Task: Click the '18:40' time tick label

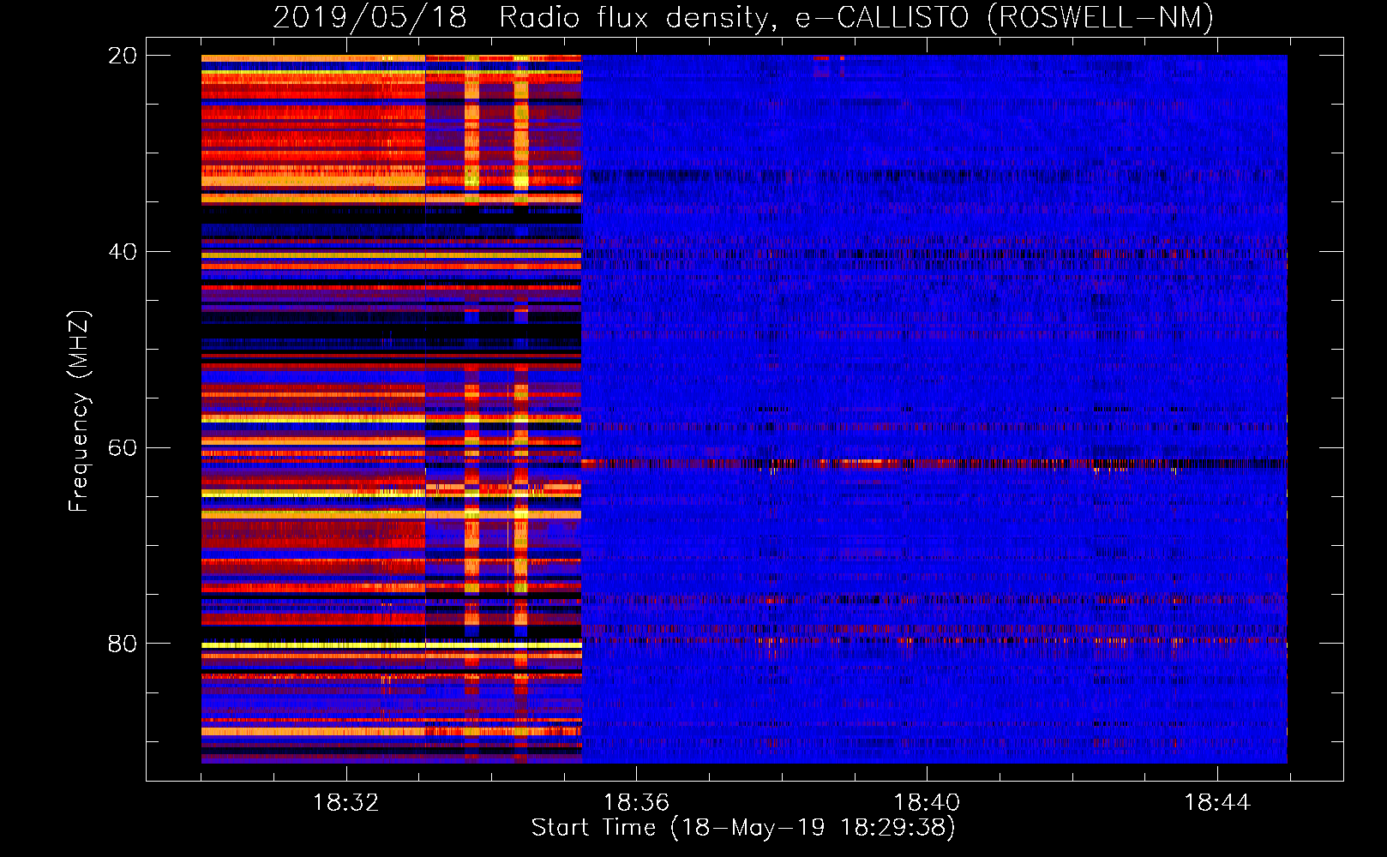Action: coord(927,803)
